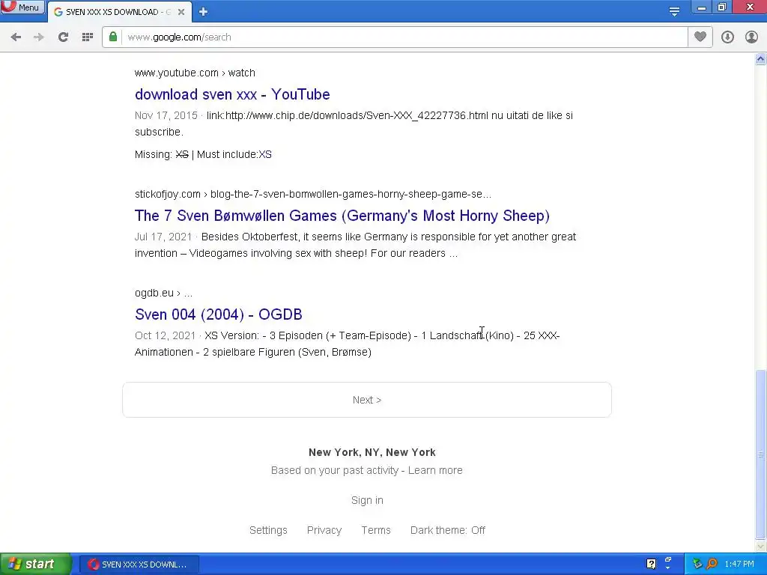The height and width of the screenshot is (575, 767).
Task: Close the SVEN XXX XS DOWNLOAD tab
Action: (181, 12)
